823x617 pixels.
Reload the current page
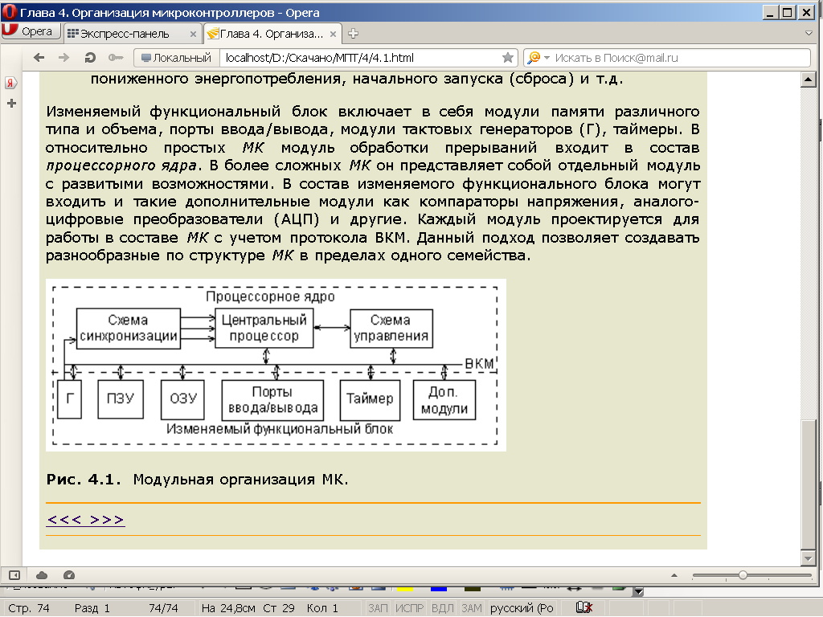tap(90, 58)
